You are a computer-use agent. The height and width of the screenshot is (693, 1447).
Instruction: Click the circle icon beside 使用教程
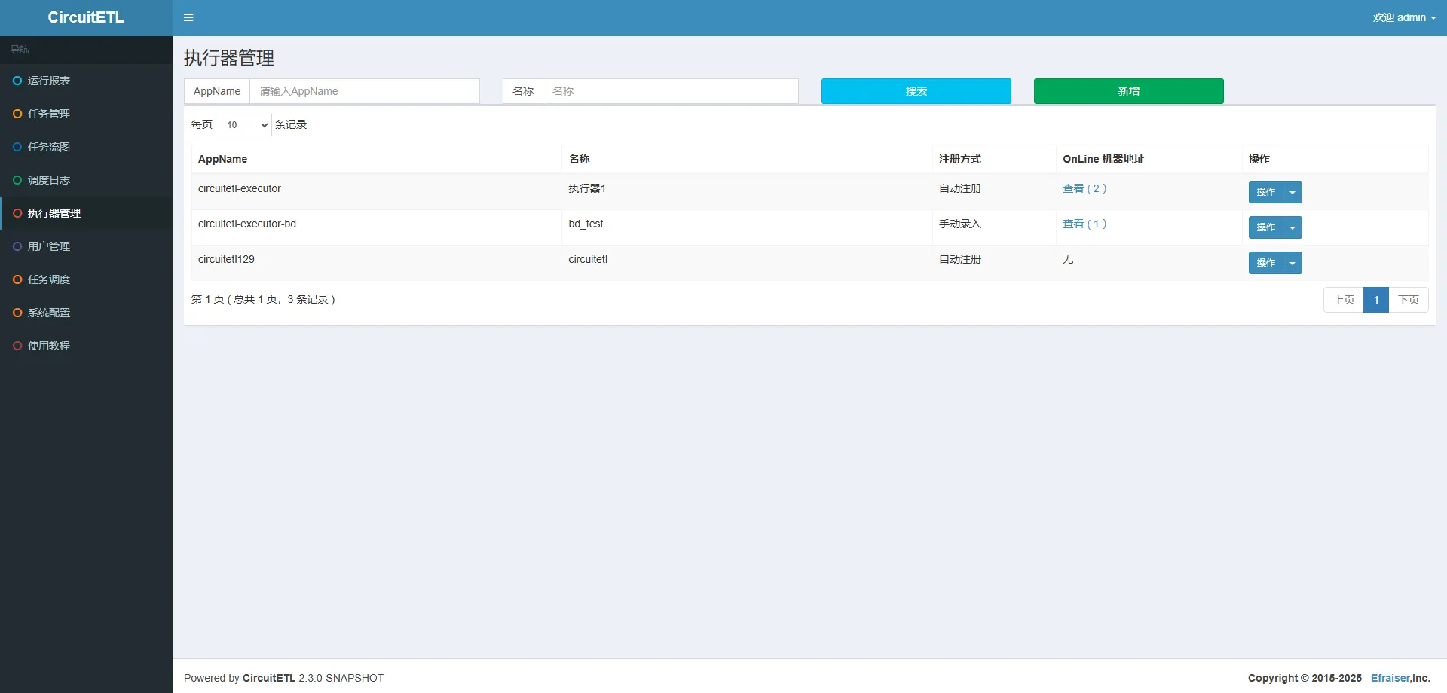17,346
